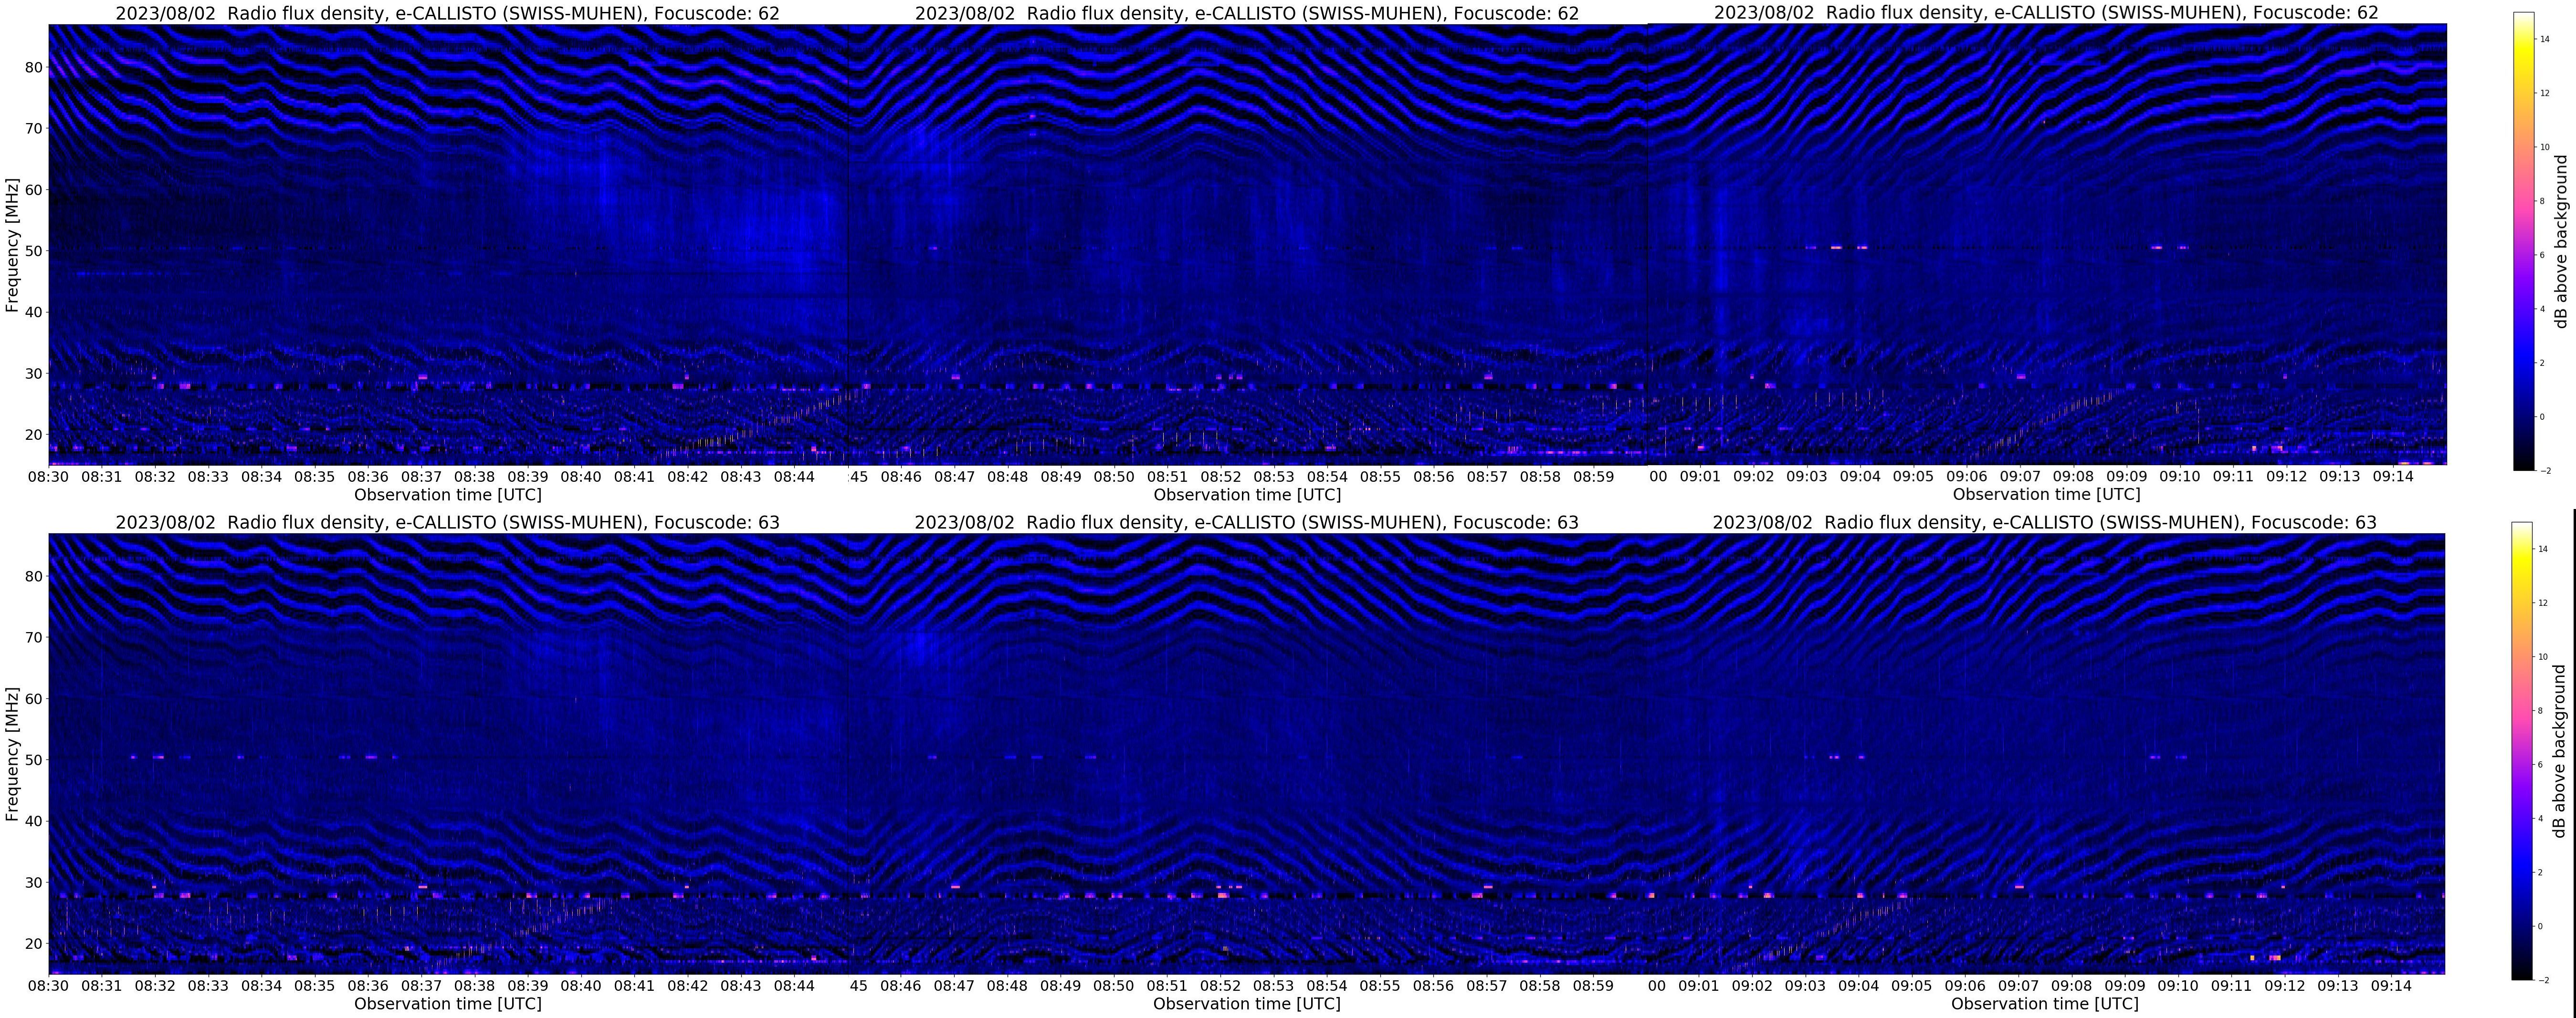Click the 'Frequency [MHz]' label on the top plot
Image resolution: width=2576 pixels, height=1018 pixels.
click(x=13, y=245)
